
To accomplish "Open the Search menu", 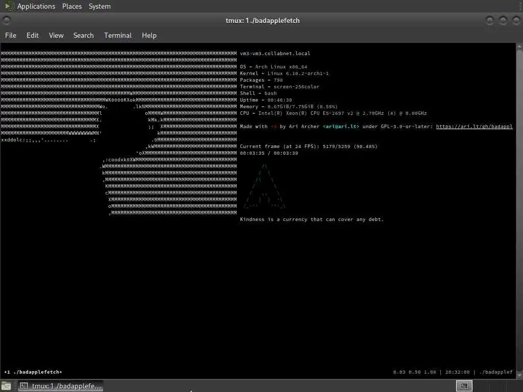I will click(83, 35).
